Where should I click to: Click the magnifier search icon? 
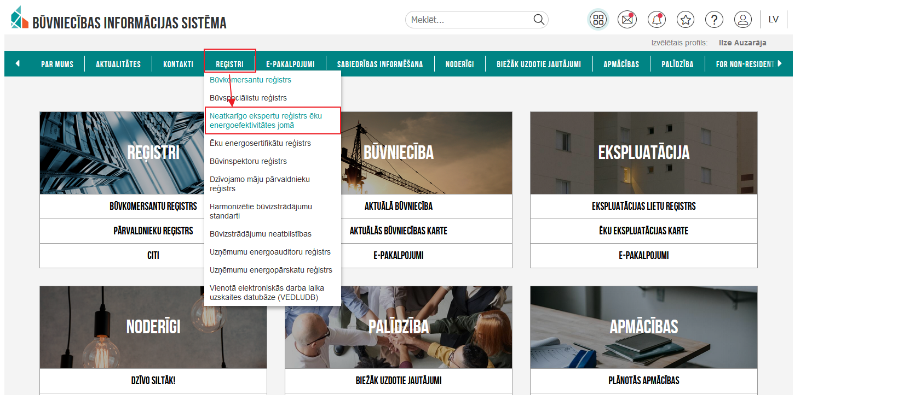point(539,20)
